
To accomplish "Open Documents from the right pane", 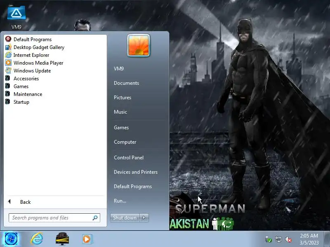I will coord(126,83).
